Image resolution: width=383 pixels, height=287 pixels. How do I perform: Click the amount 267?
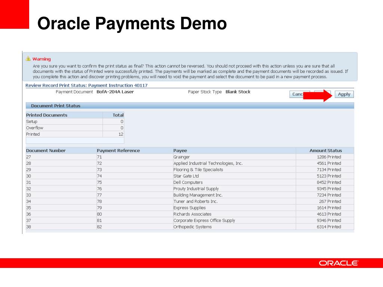(323, 201)
